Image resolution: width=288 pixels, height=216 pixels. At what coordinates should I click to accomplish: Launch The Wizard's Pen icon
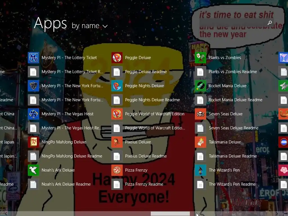point(201,170)
